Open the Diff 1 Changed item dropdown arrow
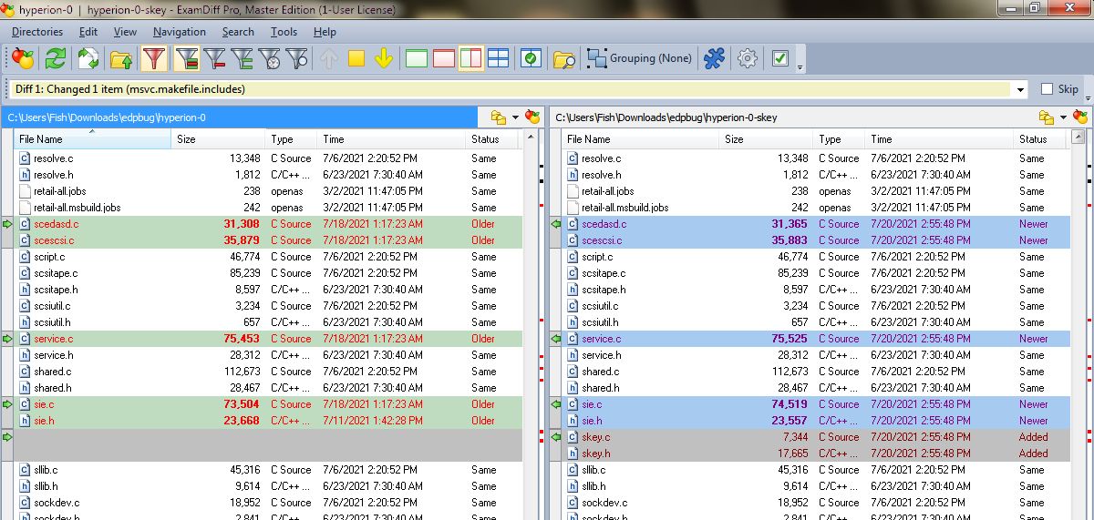 [1021, 89]
